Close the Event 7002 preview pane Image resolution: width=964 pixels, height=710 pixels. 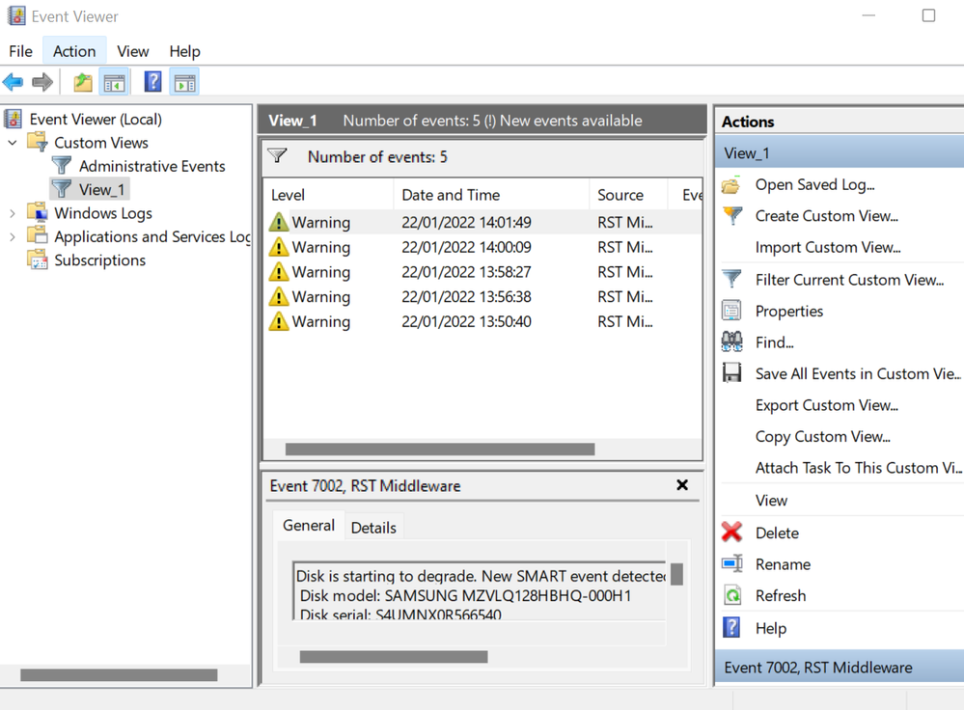(x=682, y=485)
